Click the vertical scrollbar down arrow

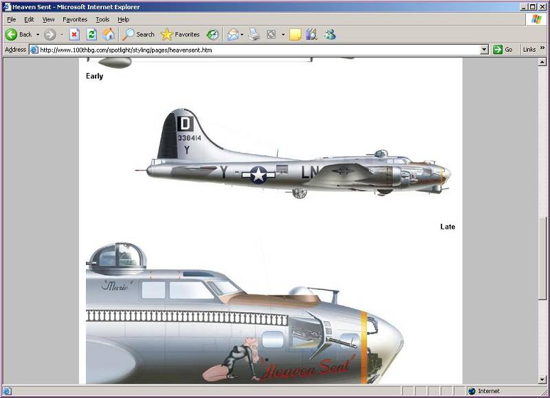coord(544,379)
